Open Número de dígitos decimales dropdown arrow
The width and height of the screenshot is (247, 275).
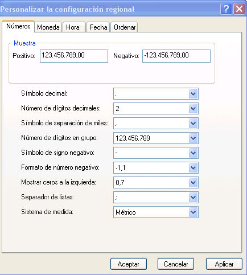(x=193, y=108)
